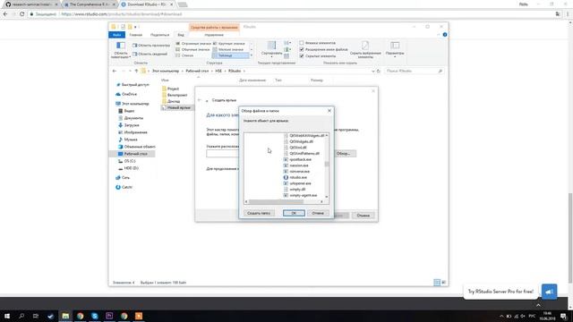This screenshot has height=322, width=573.
Task: Click Создать папку button in browse dialog
Action: tap(259, 213)
